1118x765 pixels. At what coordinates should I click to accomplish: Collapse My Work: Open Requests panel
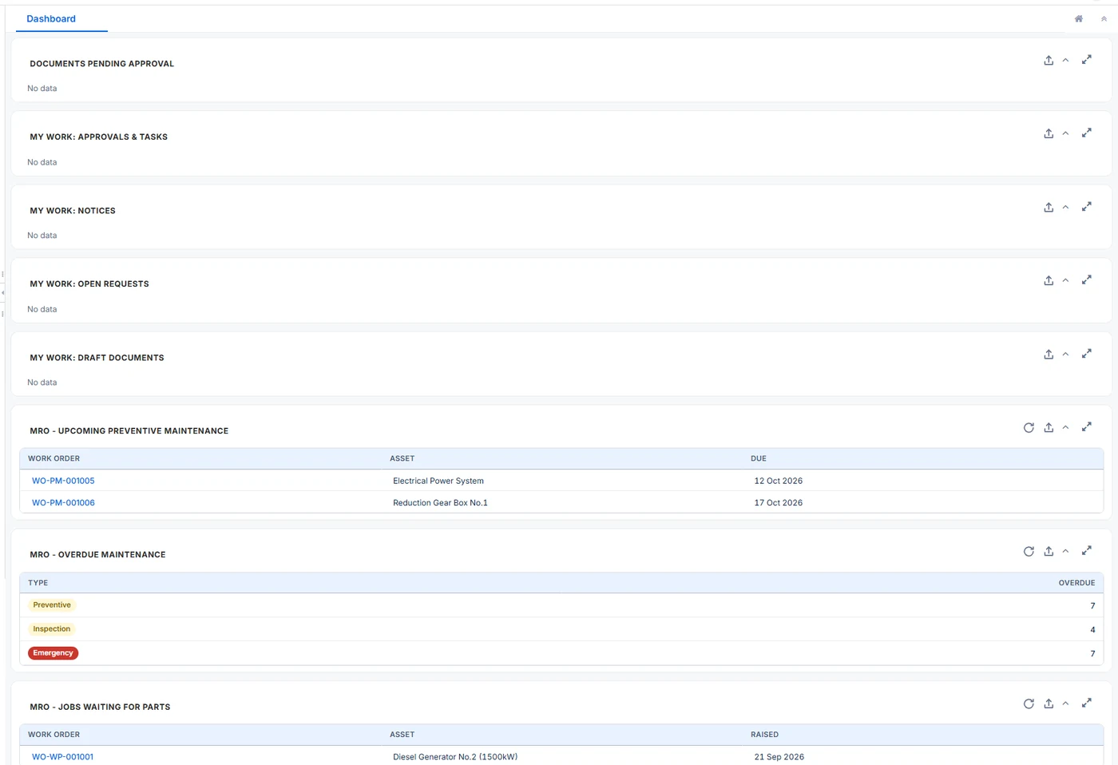1065,280
